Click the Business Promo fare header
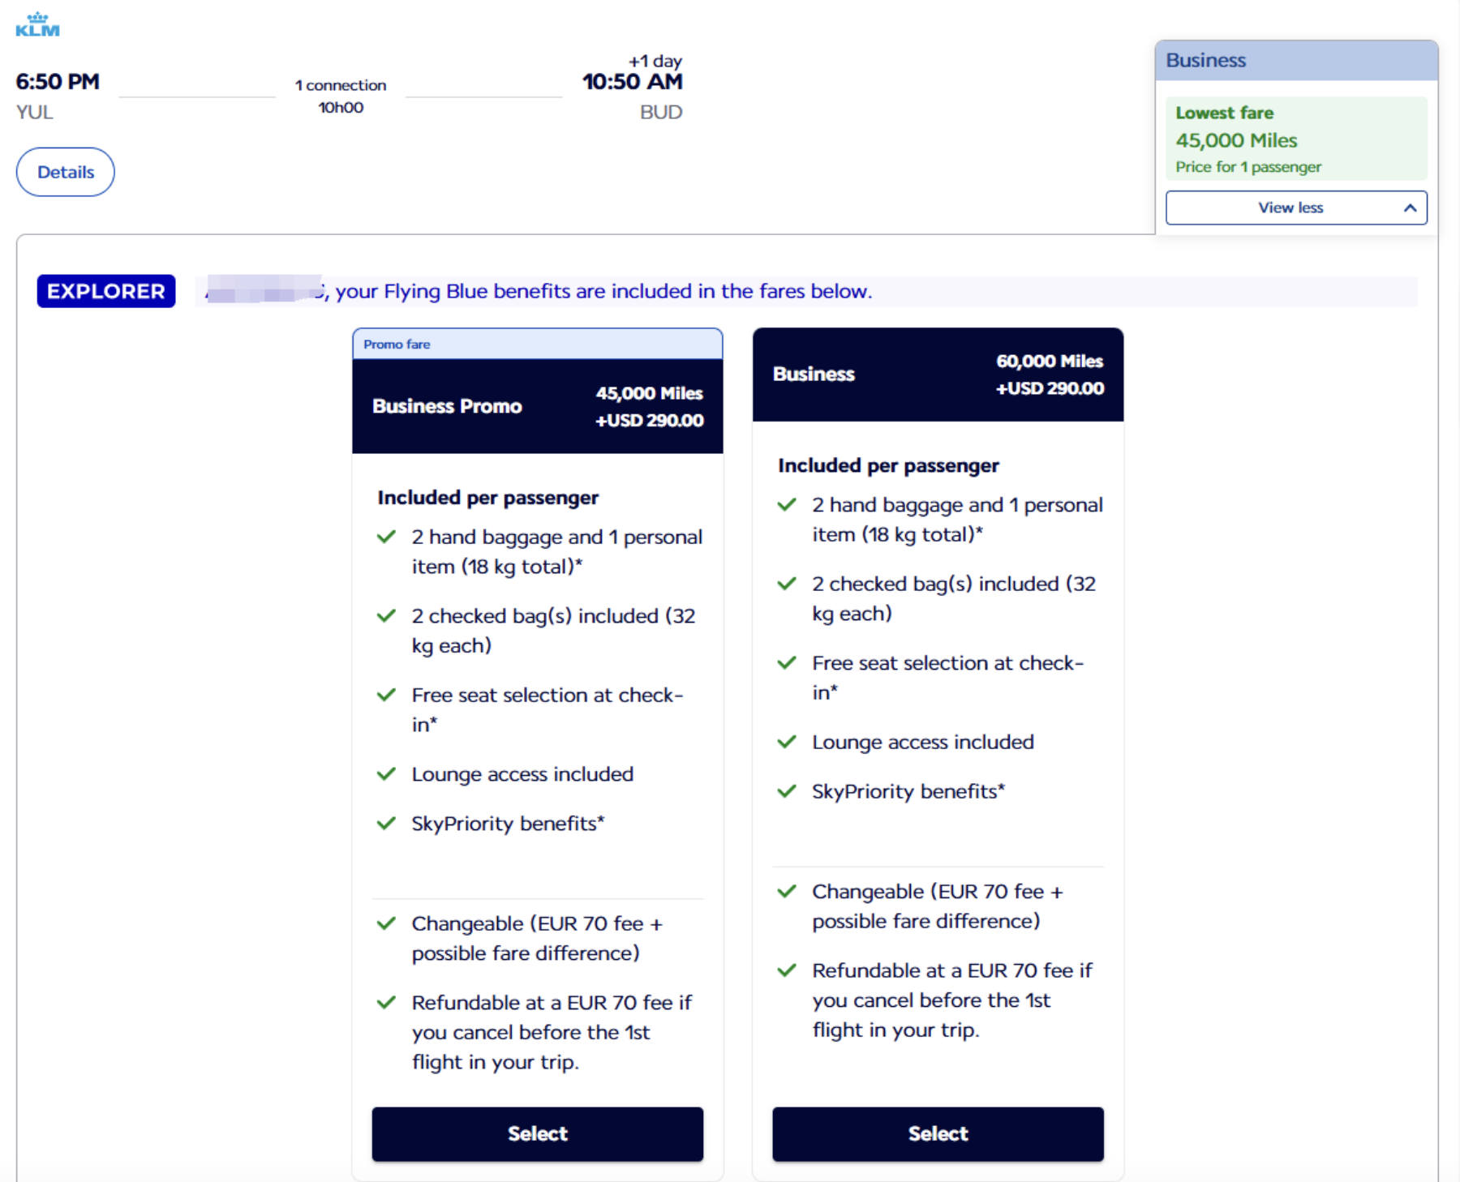This screenshot has height=1182, width=1460. click(x=537, y=406)
